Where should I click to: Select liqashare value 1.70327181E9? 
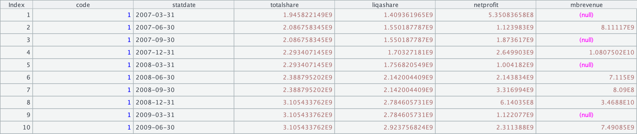pyautogui.click(x=385, y=52)
